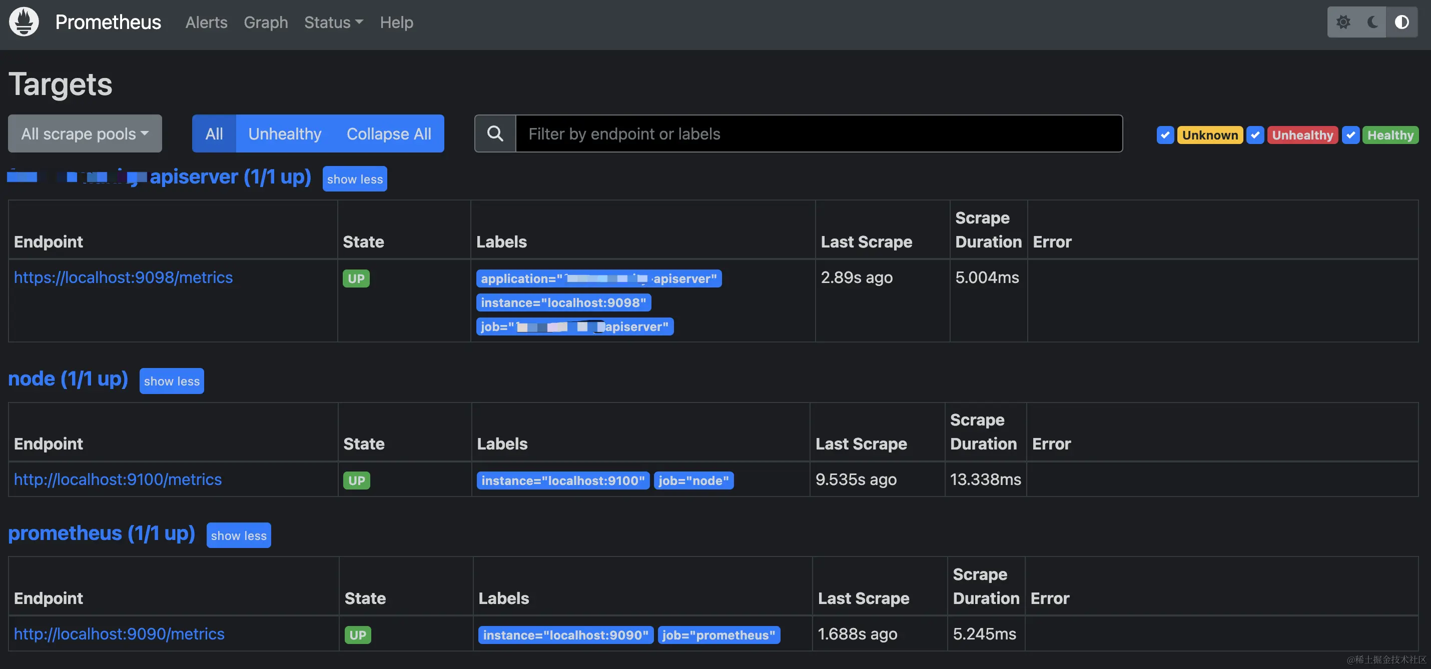Disable the Healthy state filter checkbox
This screenshot has height=669, width=1431.
[1350, 135]
